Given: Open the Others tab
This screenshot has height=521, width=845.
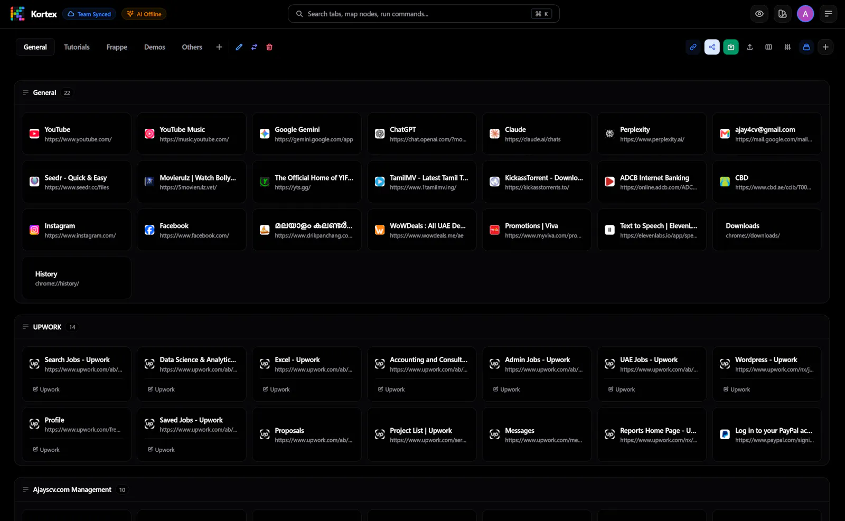Looking at the screenshot, I should pos(192,47).
